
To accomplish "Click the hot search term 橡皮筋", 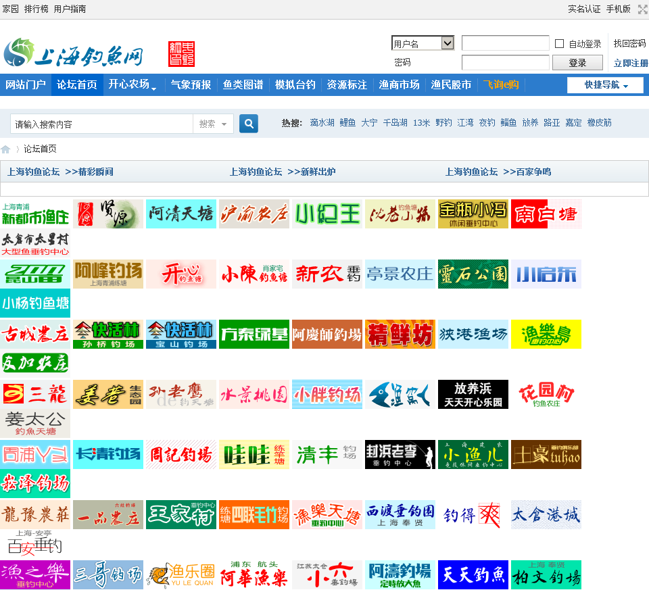I will 600,123.
